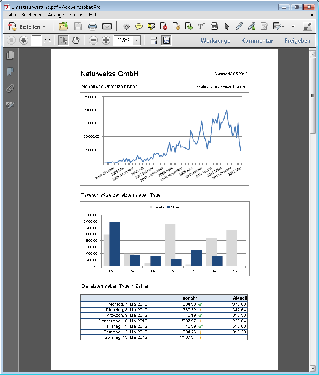Click 'Tagesumsätze der letzten sieben Tage' heading
The image size is (319, 375).
pyautogui.click(x=121, y=195)
